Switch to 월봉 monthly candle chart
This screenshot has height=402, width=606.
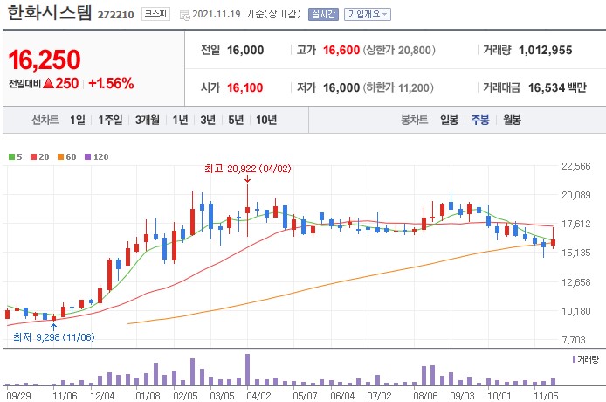pos(512,120)
